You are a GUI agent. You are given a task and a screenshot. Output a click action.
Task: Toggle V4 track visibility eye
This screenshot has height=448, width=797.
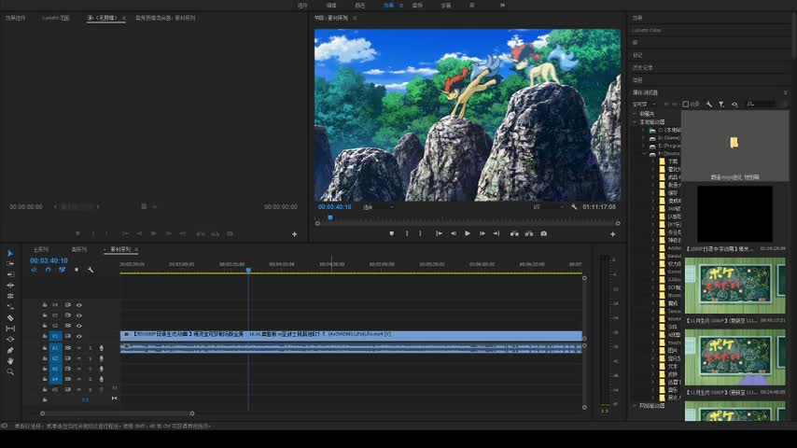pos(78,305)
